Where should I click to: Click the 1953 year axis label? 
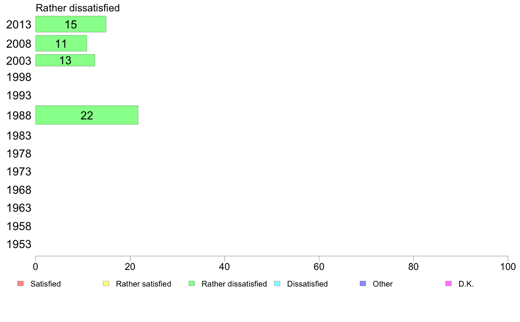pyautogui.click(x=19, y=245)
